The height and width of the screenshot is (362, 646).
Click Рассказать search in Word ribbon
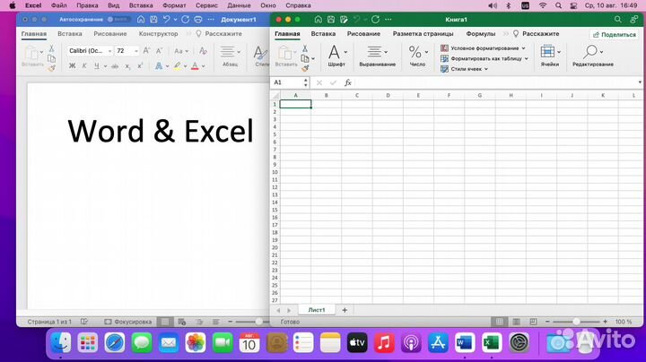pos(219,34)
